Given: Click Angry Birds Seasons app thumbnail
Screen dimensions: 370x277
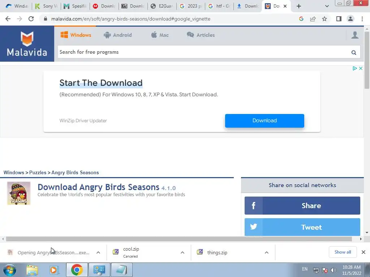Looking at the screenshot, I should [x=19, y=193].
